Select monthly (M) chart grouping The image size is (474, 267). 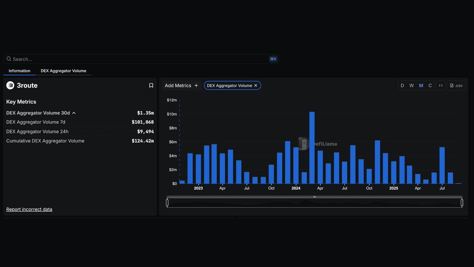coord(421,85)
